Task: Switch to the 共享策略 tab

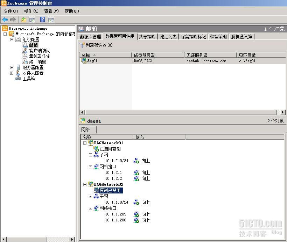Action: [x=147, y=37]
